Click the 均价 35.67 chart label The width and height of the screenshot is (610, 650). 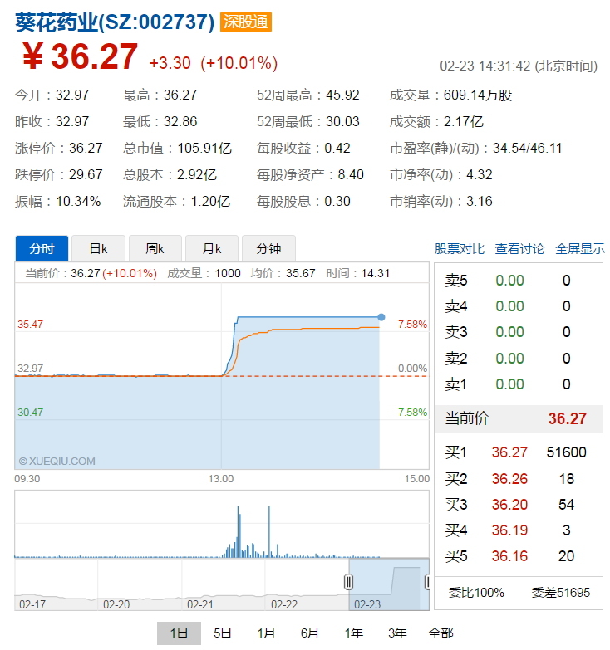(283, 273)
